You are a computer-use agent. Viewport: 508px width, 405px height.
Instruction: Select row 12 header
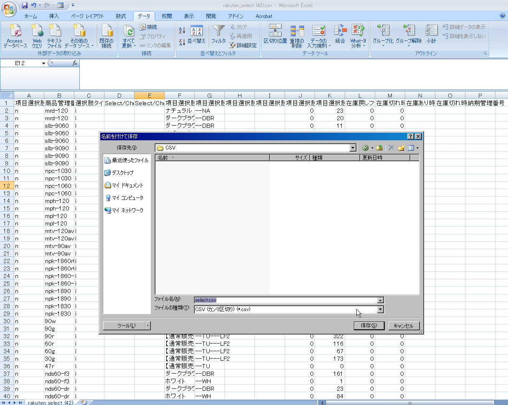point(7,185)
